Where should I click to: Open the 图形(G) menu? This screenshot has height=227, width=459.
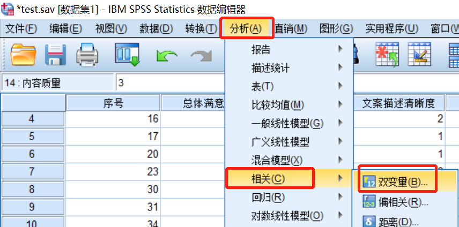point(336,28)
